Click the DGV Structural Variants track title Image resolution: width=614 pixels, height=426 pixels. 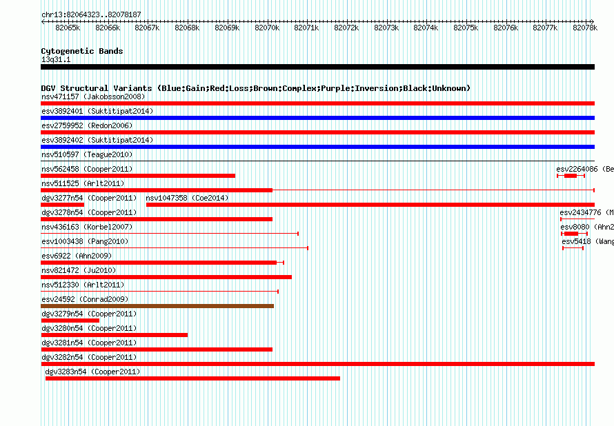256,88
